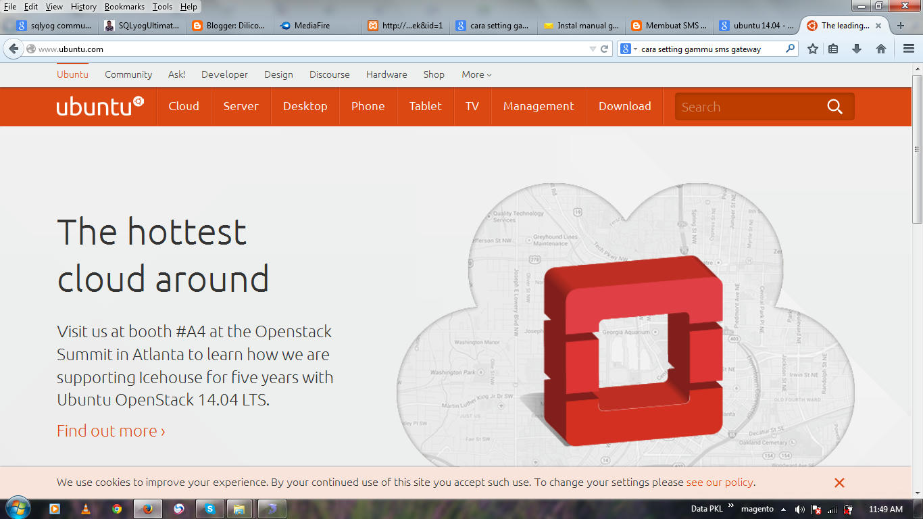Open the Community link in top nav
Viewport: 923px width, 519px height.
tap(128, 74)
